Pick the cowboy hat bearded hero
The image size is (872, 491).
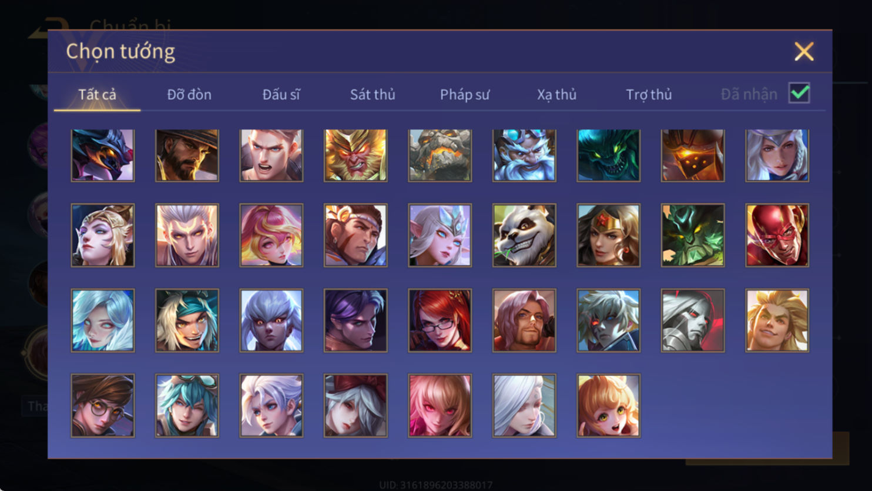187,155
